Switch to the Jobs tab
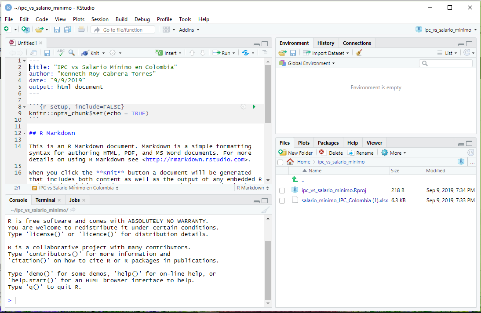The width and height of the screenshot is (481, 313). 75,200
